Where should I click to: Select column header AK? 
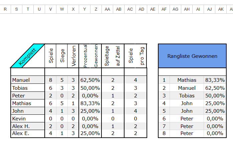[x=221, y=9]
